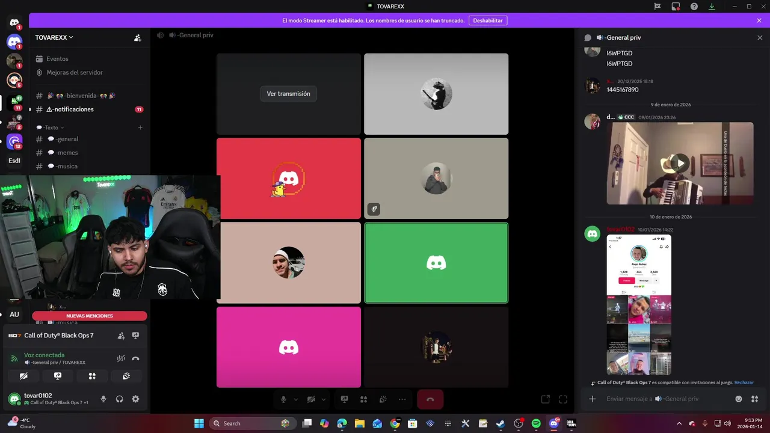Click Ver transmisión button
The height and width of the screenshot is (433, 770).
click(289, 94)
